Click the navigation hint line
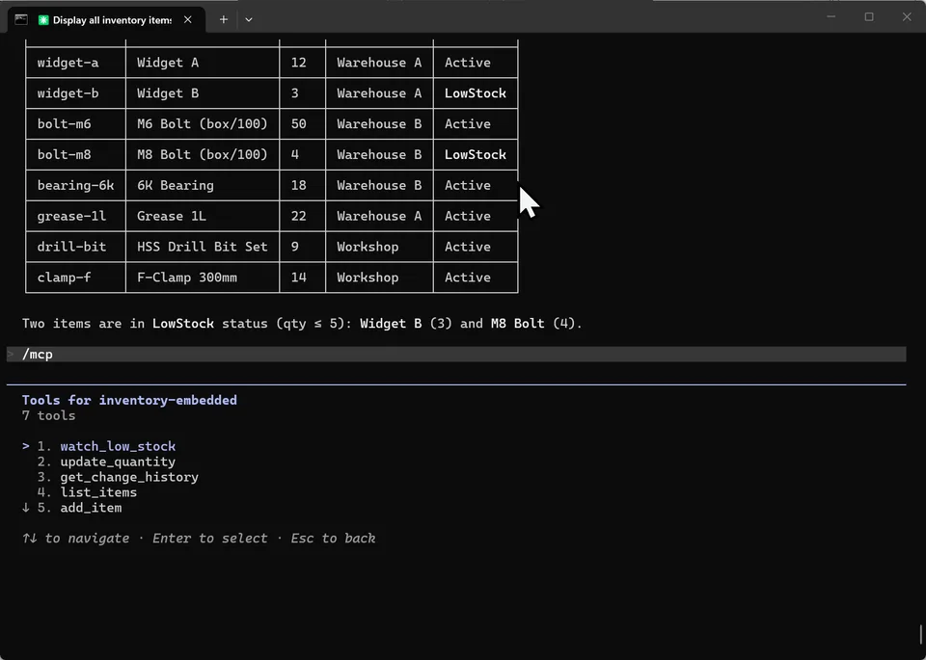Viewport: 926px width, 660px height. [199, 538]
